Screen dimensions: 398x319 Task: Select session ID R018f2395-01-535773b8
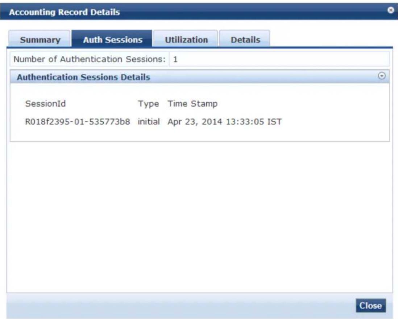78,122
